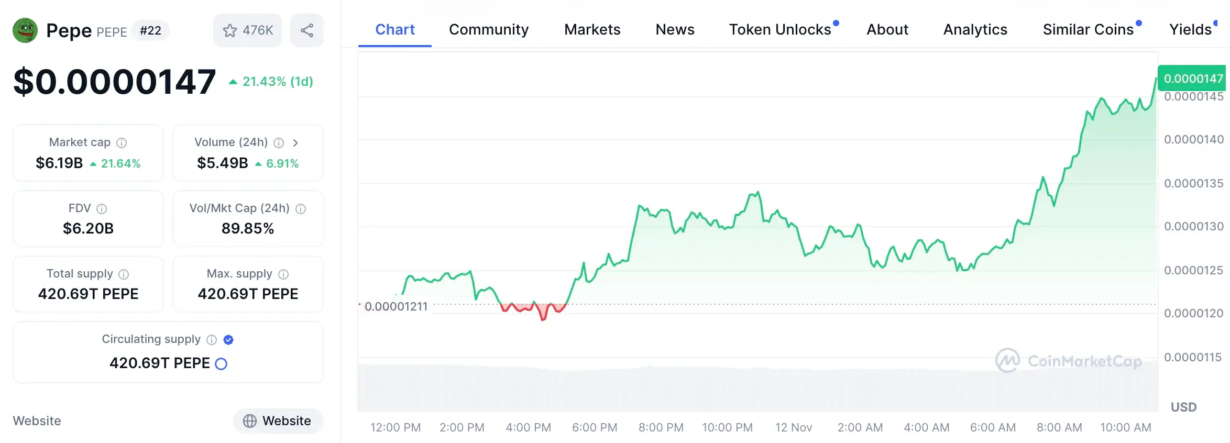This screenshot has height=443, width=1230.
Task: Click the 89.85% Vol/Mkt Cap value
Action: click(248, 229)
